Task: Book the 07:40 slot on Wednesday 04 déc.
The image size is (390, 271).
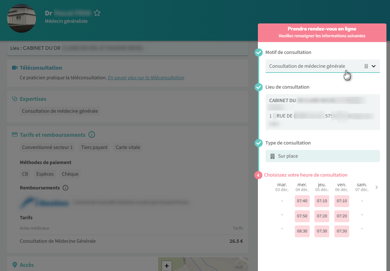Action: pos(302,201)
